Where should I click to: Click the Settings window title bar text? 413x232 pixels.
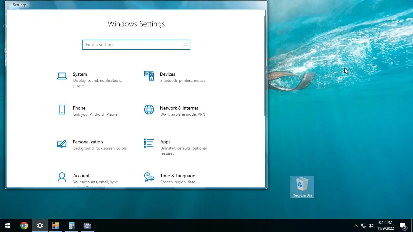(20, 5)
